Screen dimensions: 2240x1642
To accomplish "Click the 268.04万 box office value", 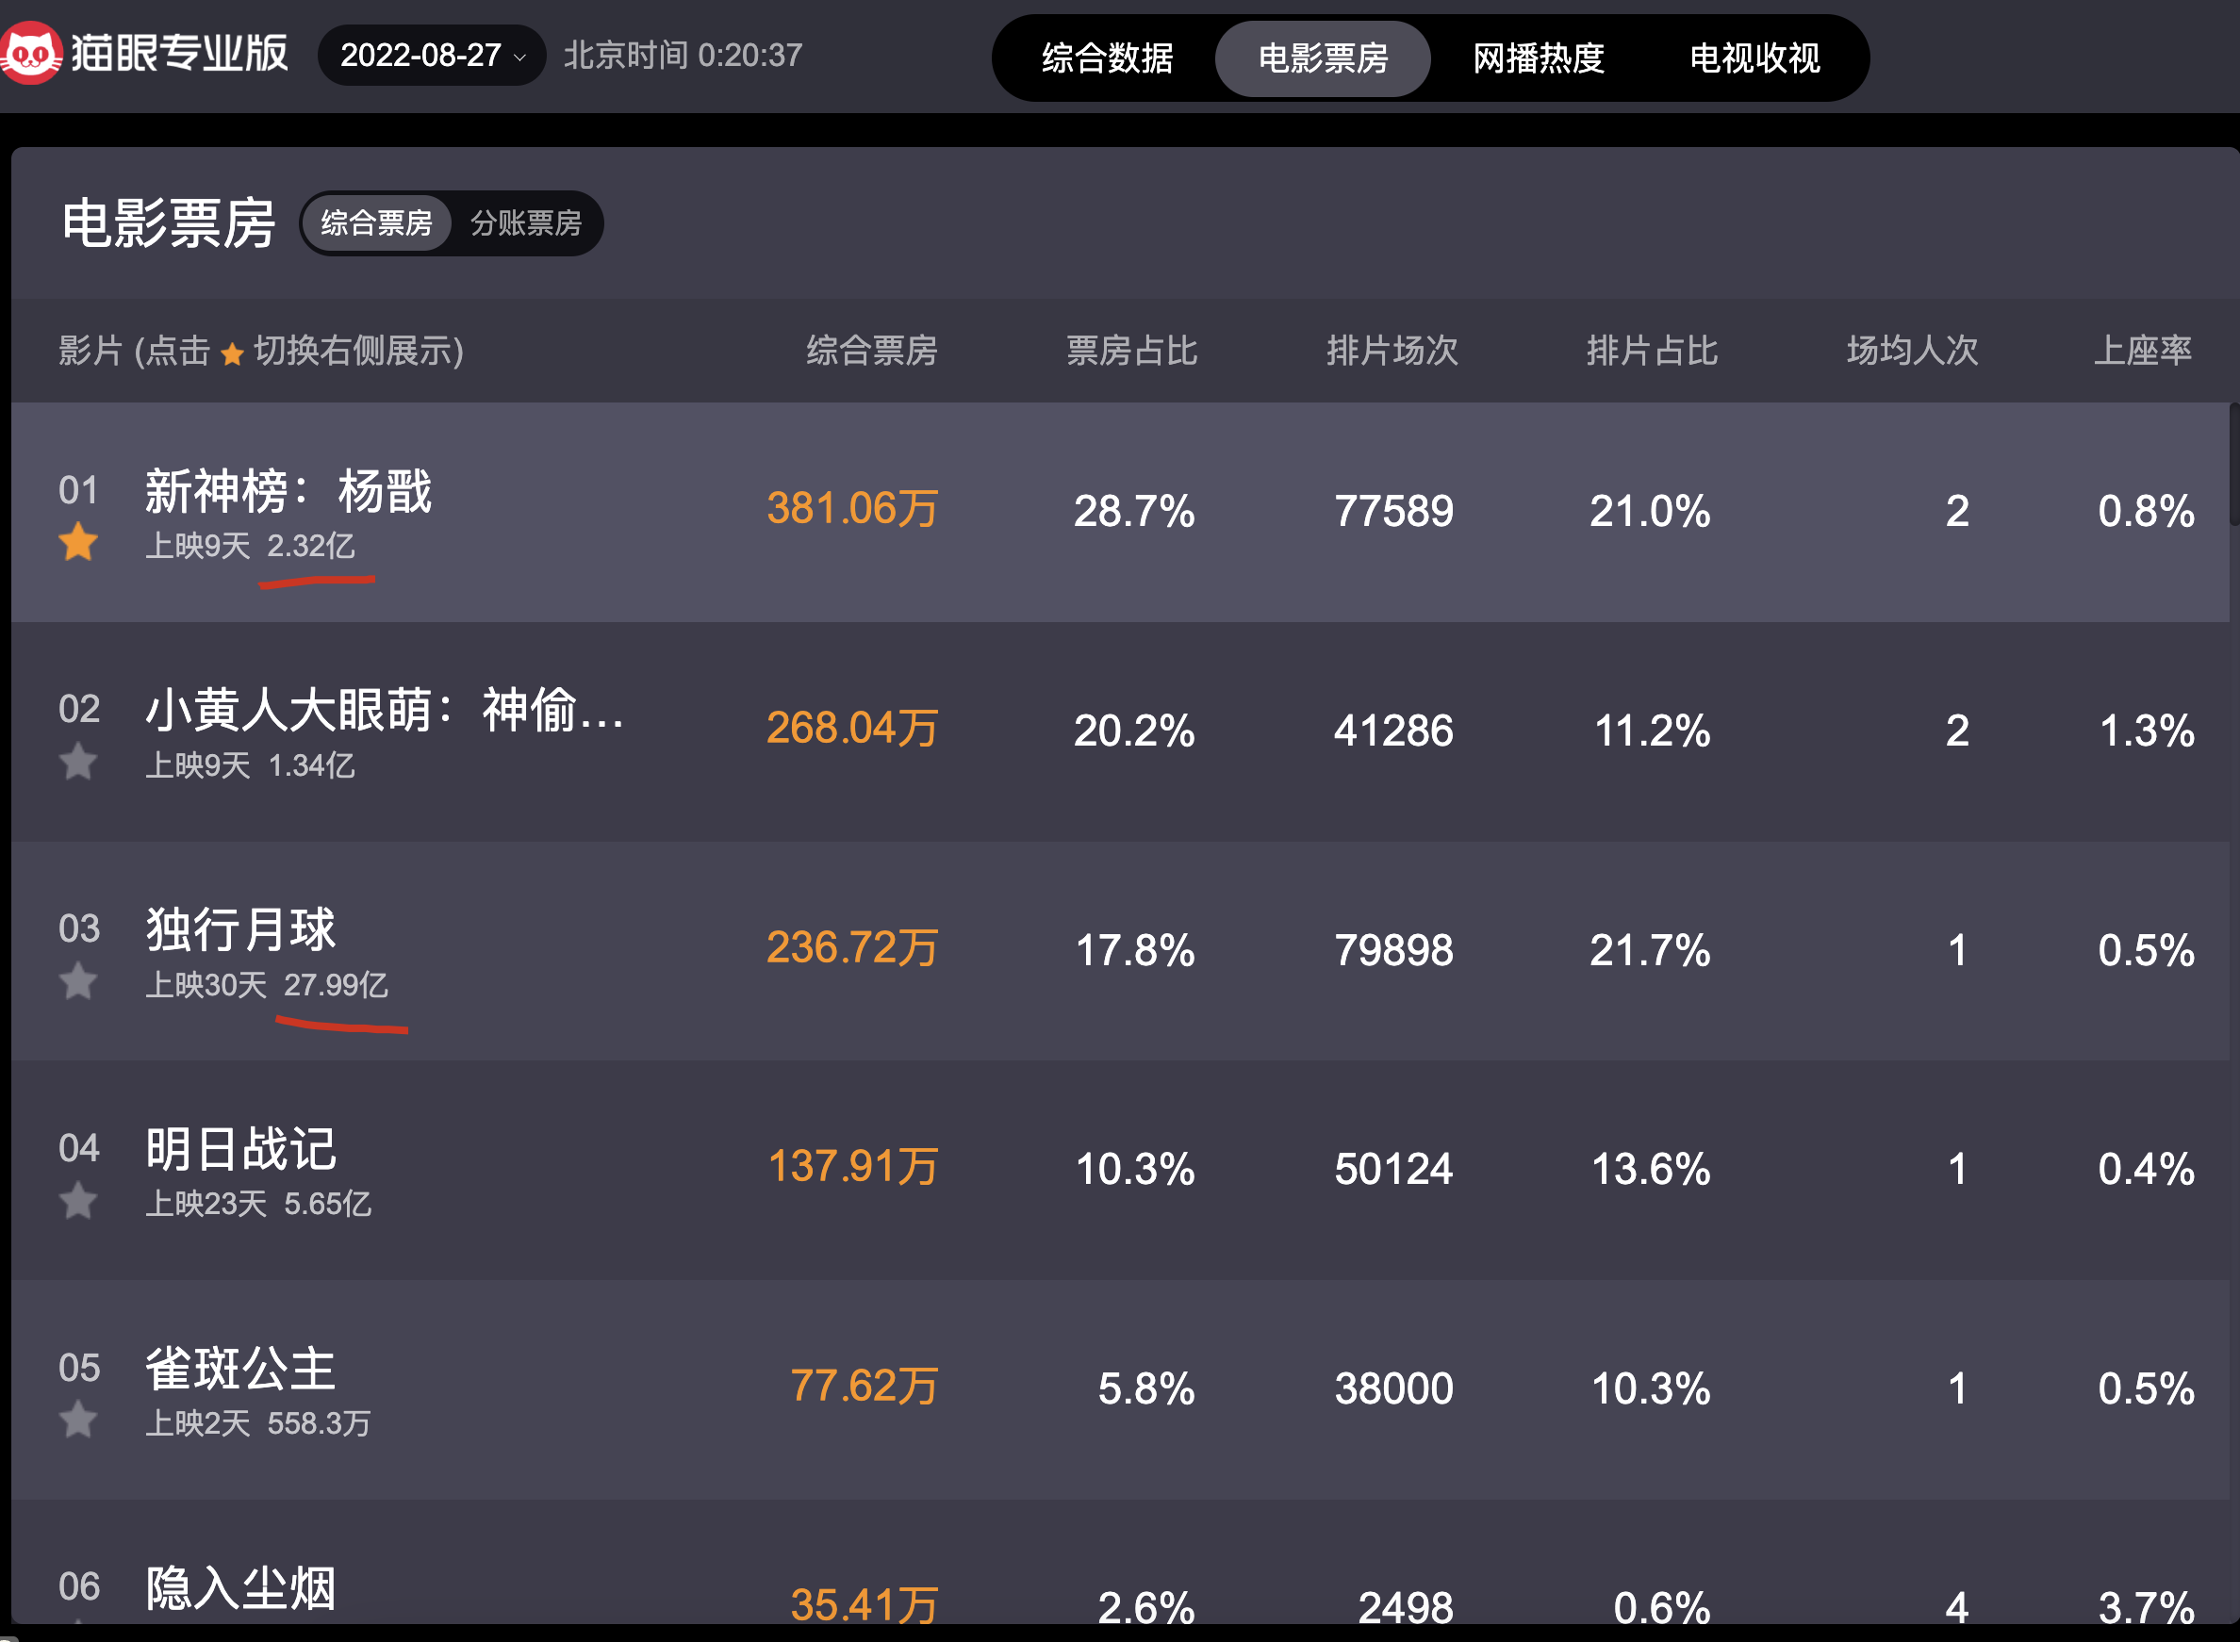I will coord(852,729).
